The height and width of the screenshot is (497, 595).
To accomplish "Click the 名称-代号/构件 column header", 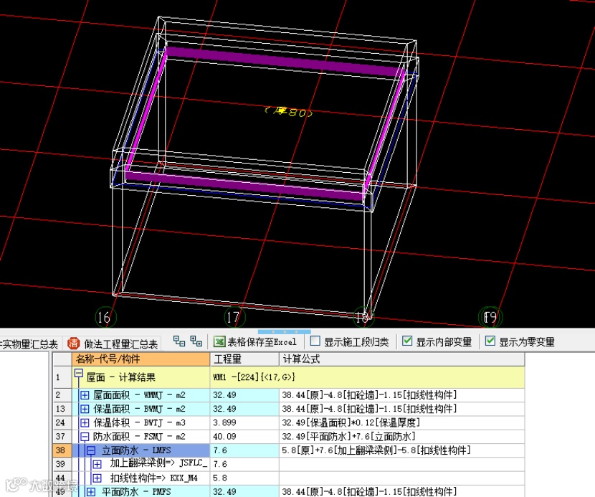I will coord(141,359).
